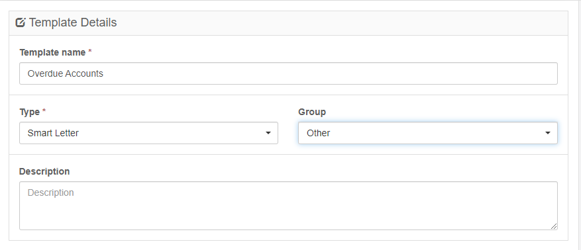Click the Type dropdown caret arrow
The image size is (581, 250).
coord(268,133)
